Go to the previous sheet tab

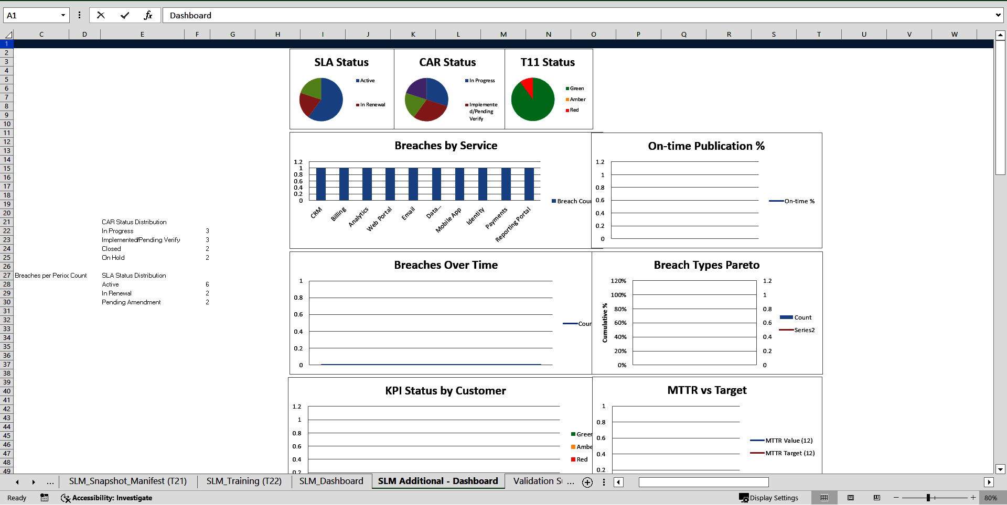click(17, 482)
